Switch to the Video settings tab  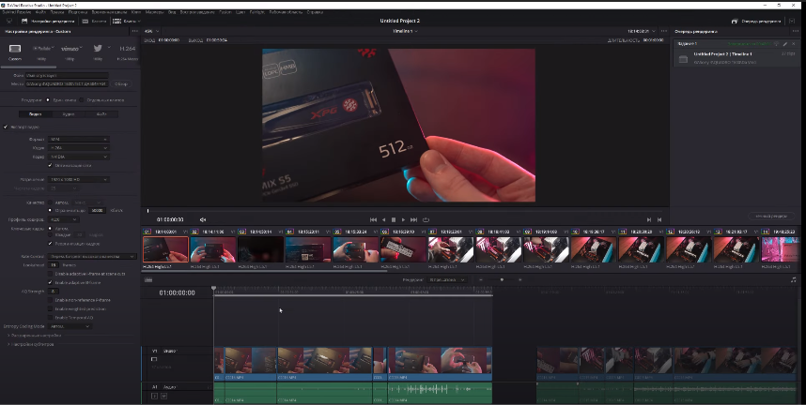coord(35,114)
